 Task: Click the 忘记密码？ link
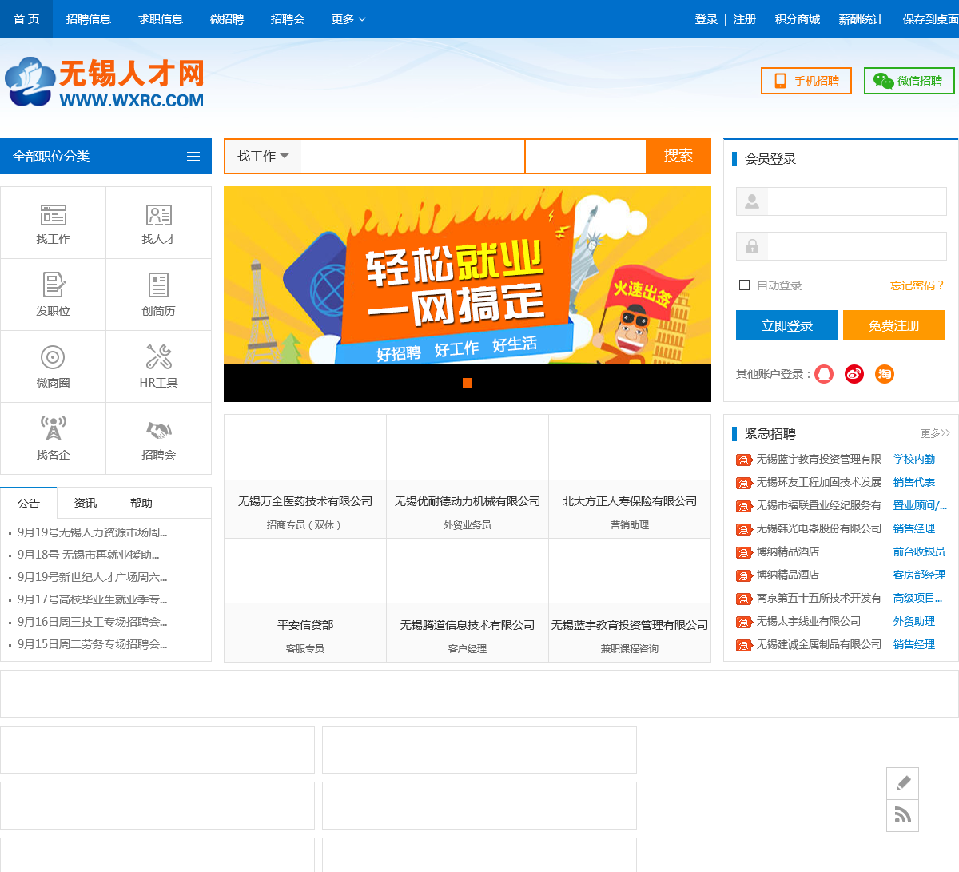tap(917, 285)
